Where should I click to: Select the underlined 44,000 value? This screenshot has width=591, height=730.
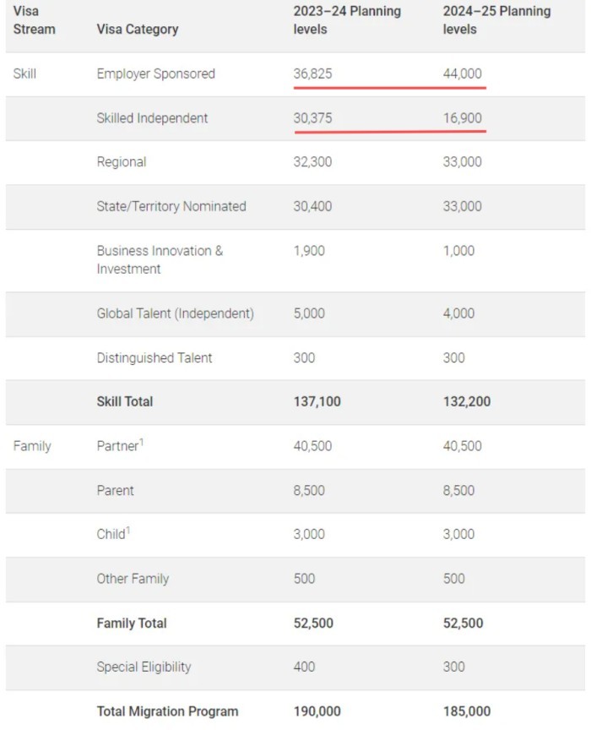point(462,74)
